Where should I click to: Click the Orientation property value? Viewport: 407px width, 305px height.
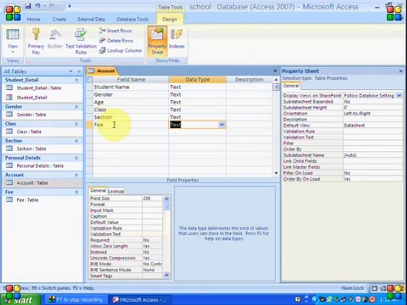[x=373, y=114]
